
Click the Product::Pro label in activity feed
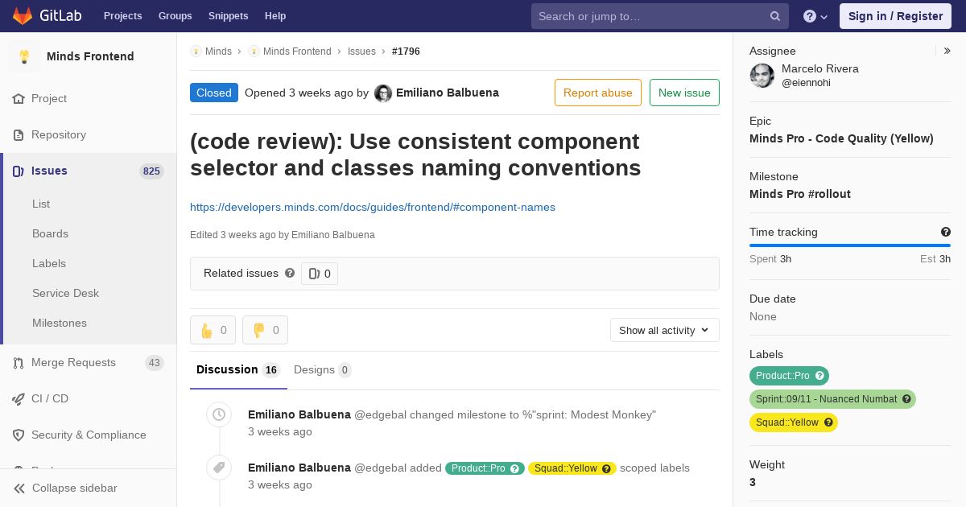point(485,468)
